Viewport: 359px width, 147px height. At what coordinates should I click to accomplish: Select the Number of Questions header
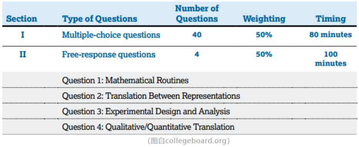(x=197, y=13)
